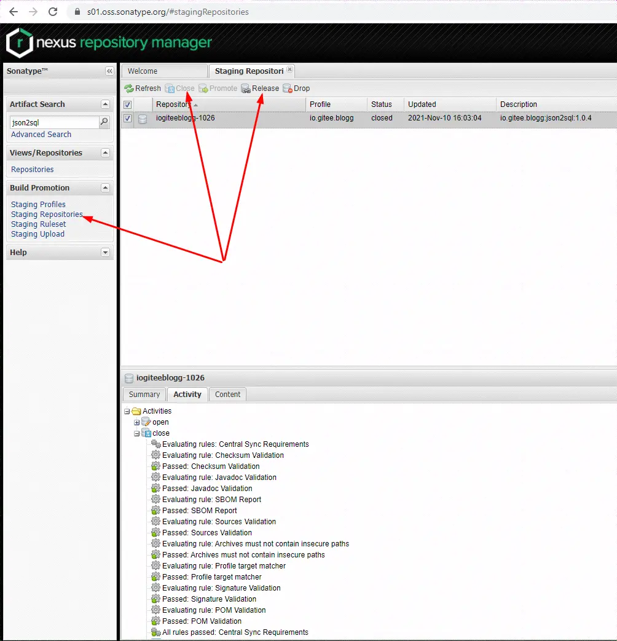This screenshot has height=641, width=617.
Task: Expand the Help panel
Action: click(105, 252)
